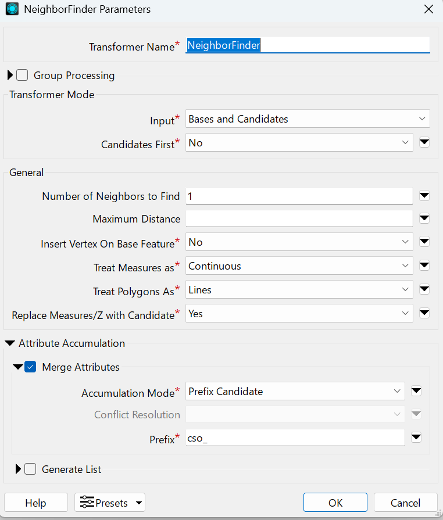Open value options arrow for Number of Neighbors

click(x=424, y=196)
